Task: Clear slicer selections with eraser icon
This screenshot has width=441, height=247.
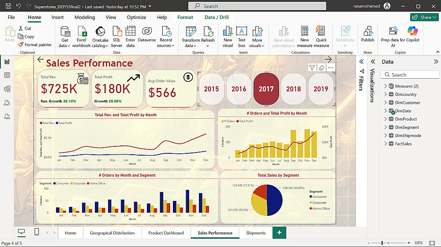Action: [321, 68]
